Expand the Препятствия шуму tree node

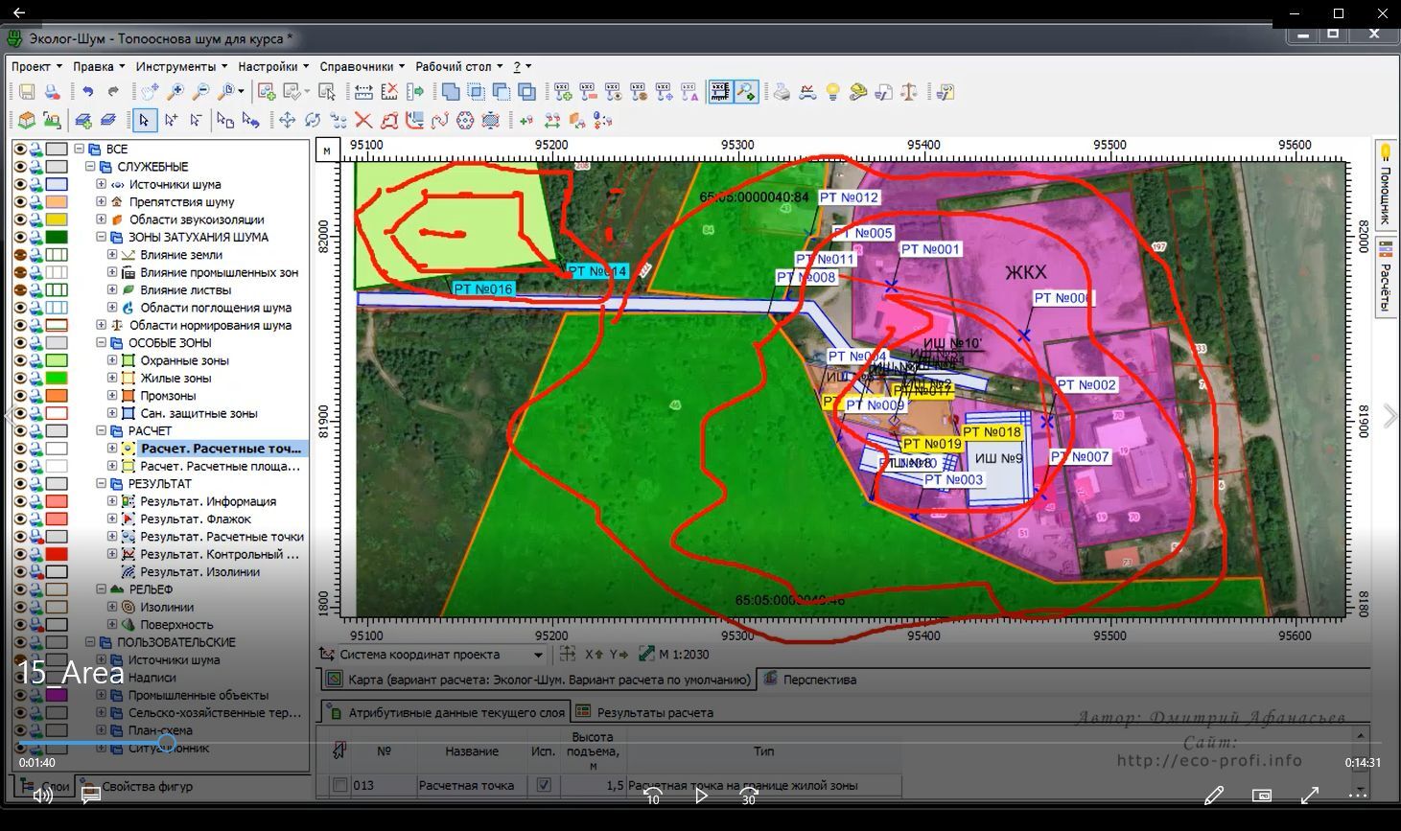click(x=102, y=202)
